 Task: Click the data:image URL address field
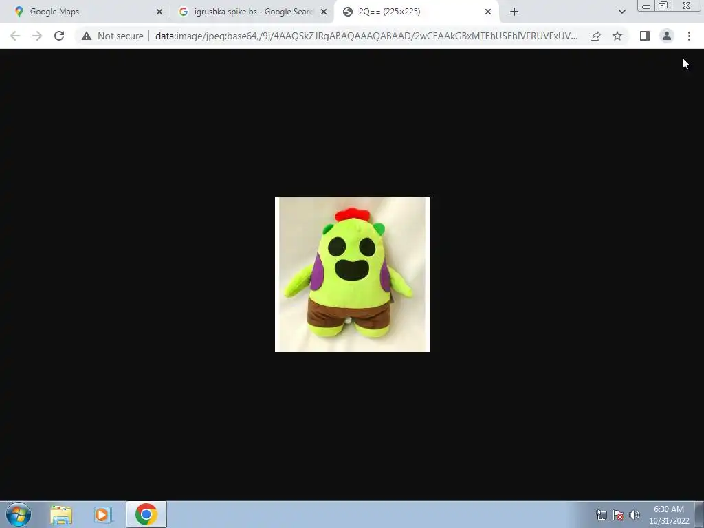(366, 36)
